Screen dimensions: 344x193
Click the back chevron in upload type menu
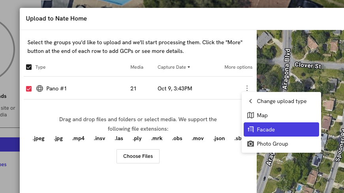coord(250,101)
